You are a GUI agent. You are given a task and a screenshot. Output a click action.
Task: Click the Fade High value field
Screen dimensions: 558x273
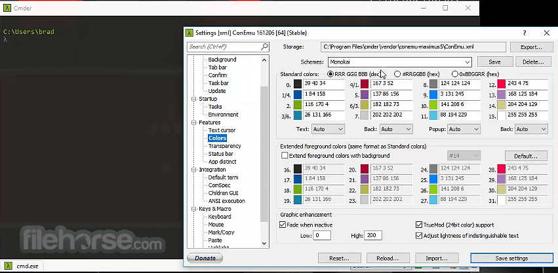(x=373, y=235)
